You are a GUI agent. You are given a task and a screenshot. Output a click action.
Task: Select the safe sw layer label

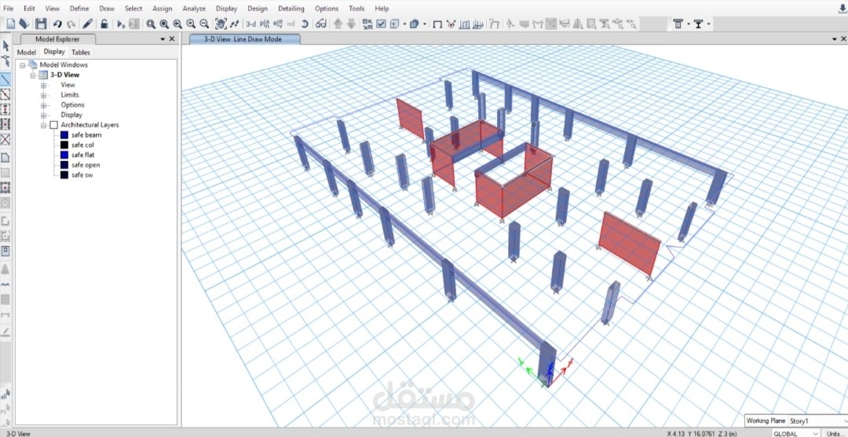click(82, 175)
